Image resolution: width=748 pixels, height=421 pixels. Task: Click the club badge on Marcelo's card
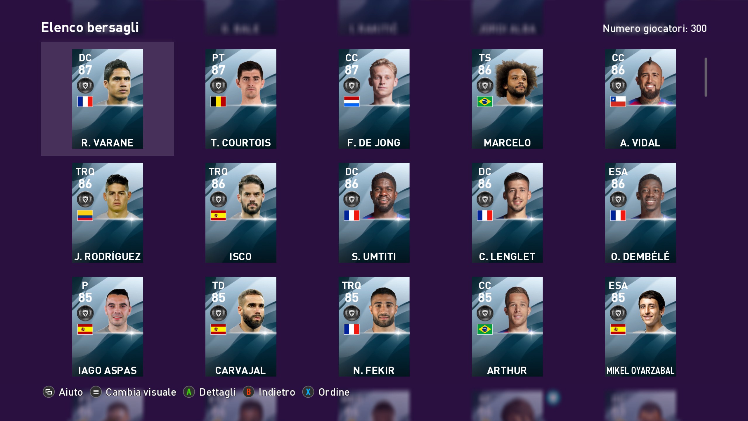[485, 86]
